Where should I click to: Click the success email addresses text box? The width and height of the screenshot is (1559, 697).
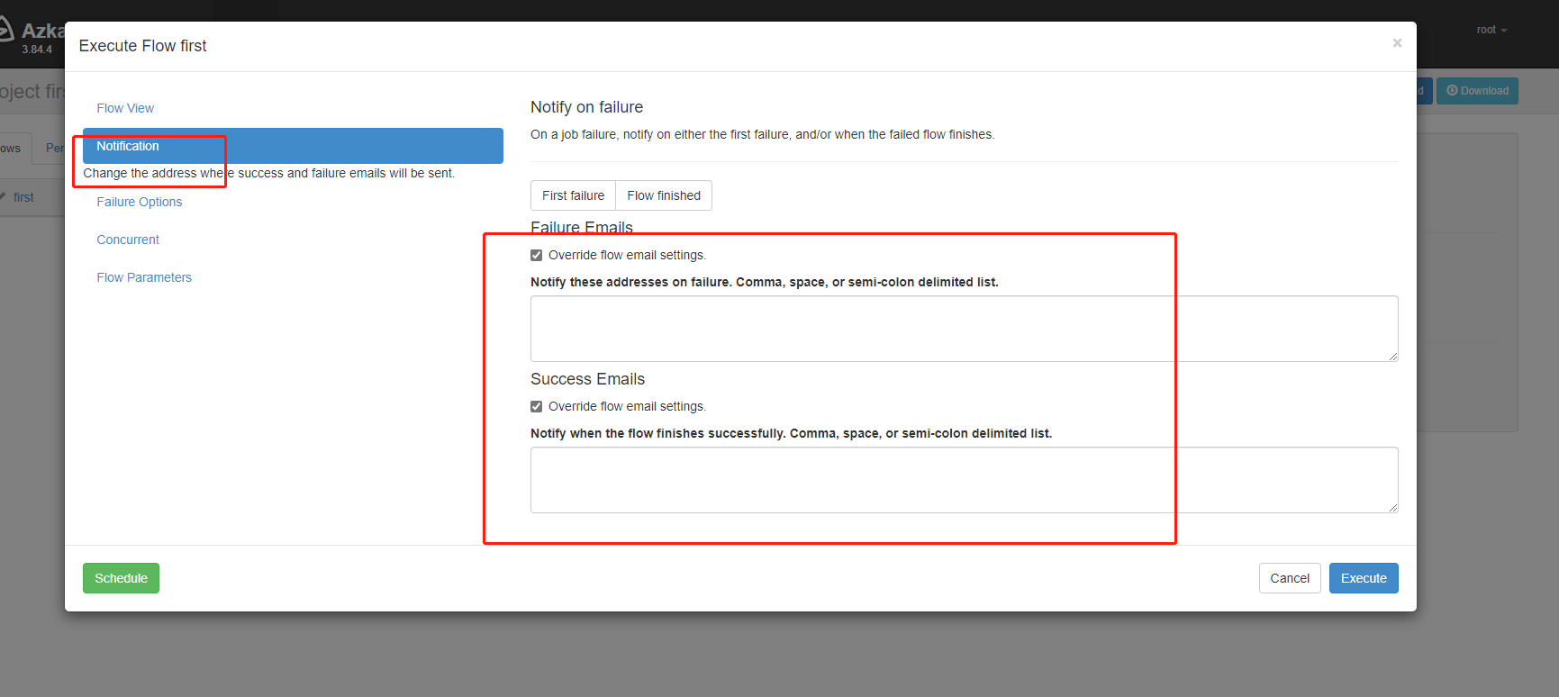964,480
